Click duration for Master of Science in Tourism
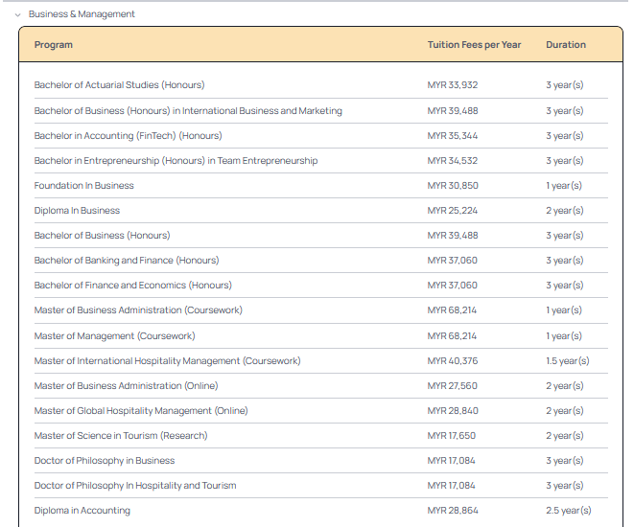The height and width of the screenshot is (527, 634). [564, 436]
